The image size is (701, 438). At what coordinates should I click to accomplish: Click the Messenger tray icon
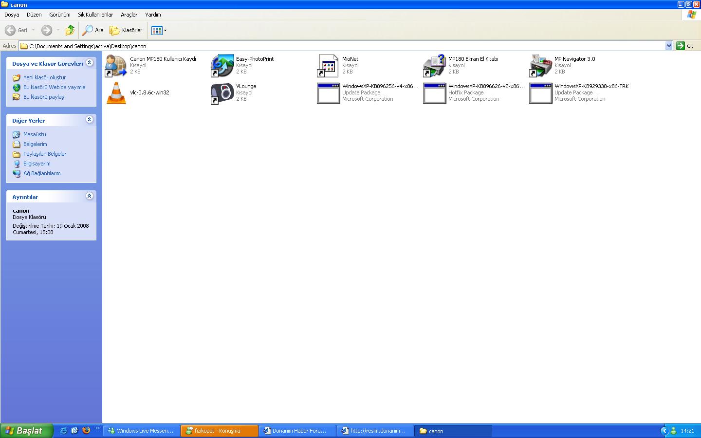674,431
